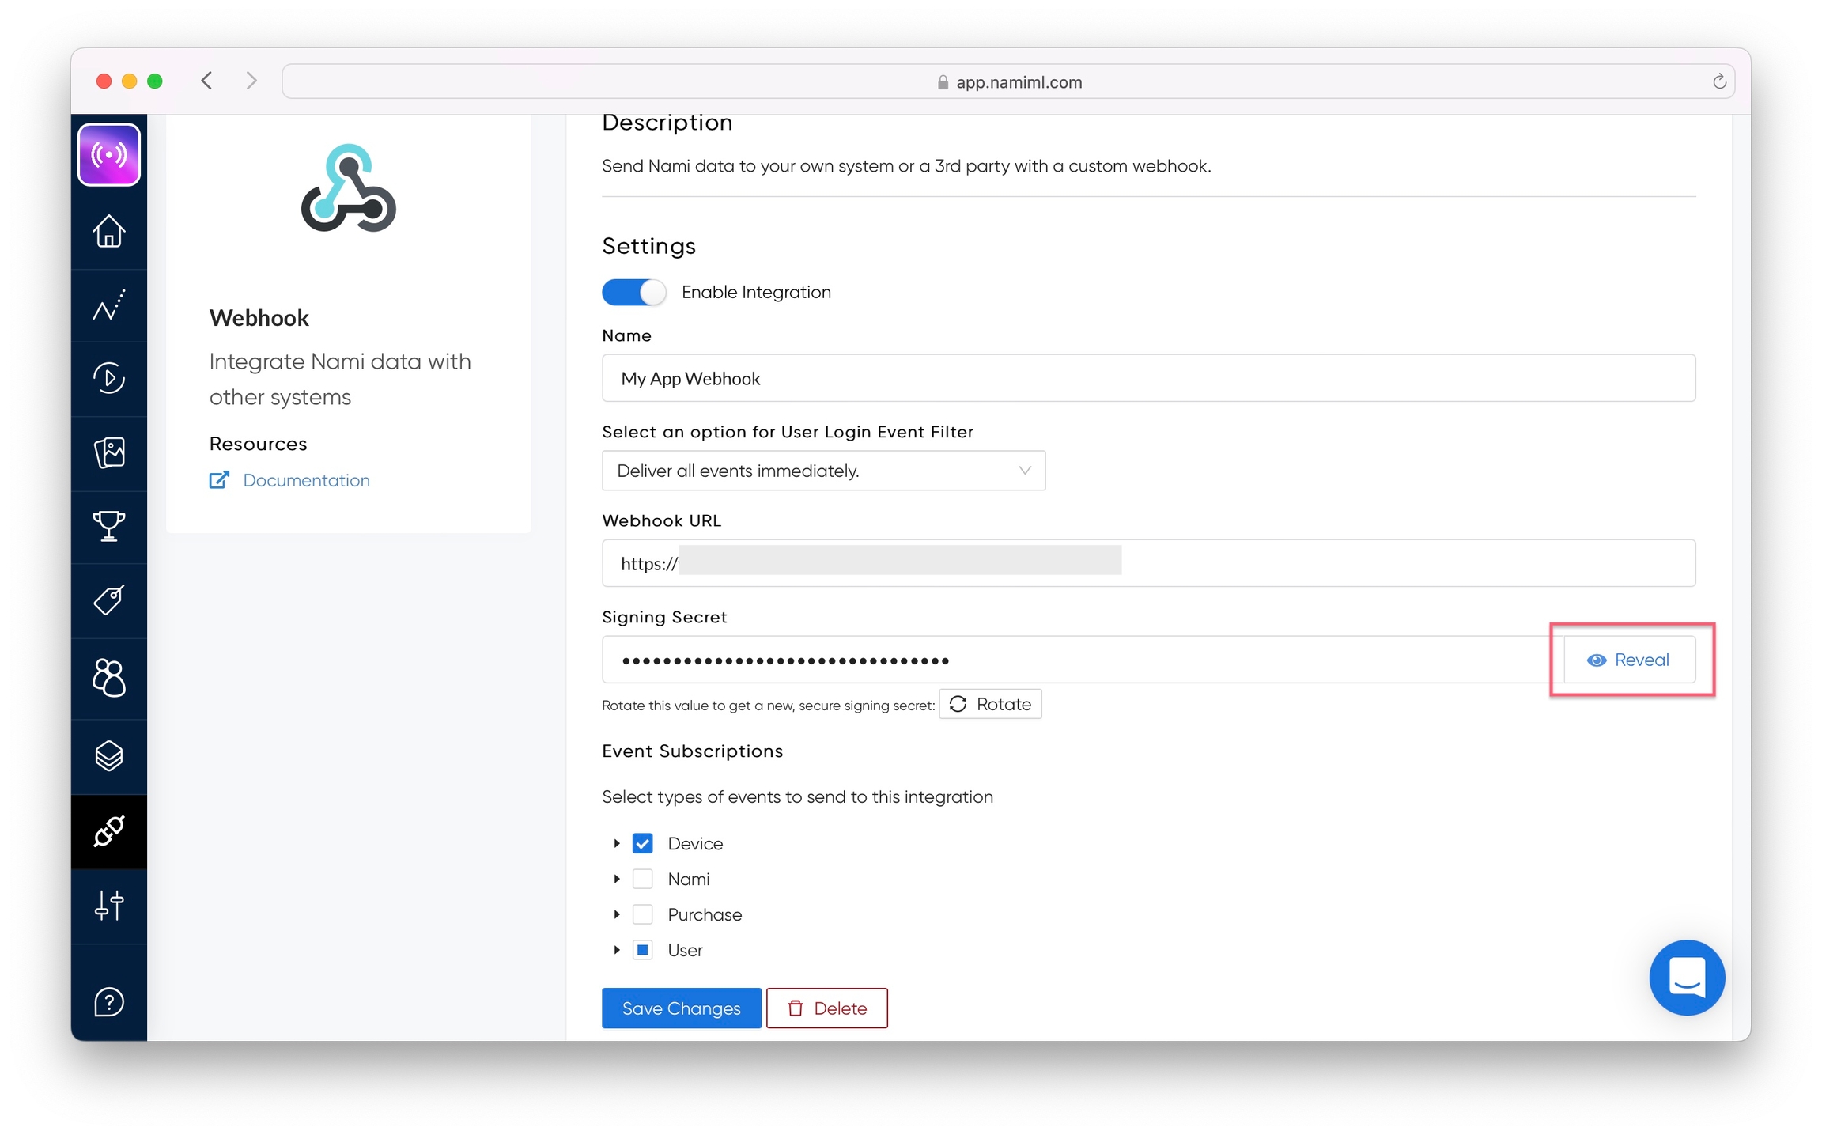The image size is (1822, 1135).
Task: Click the Delete button
Action: pyautogui.click(x=826, y=1008)
